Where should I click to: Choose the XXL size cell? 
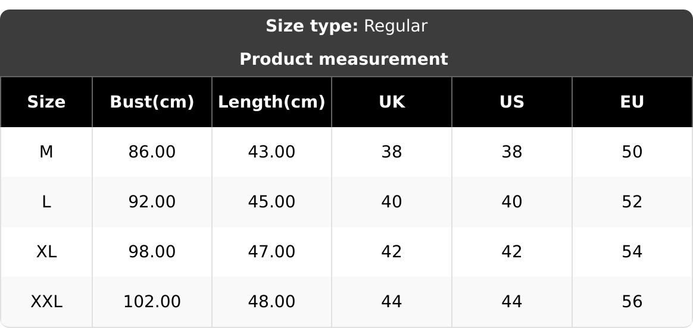(46, 302)
